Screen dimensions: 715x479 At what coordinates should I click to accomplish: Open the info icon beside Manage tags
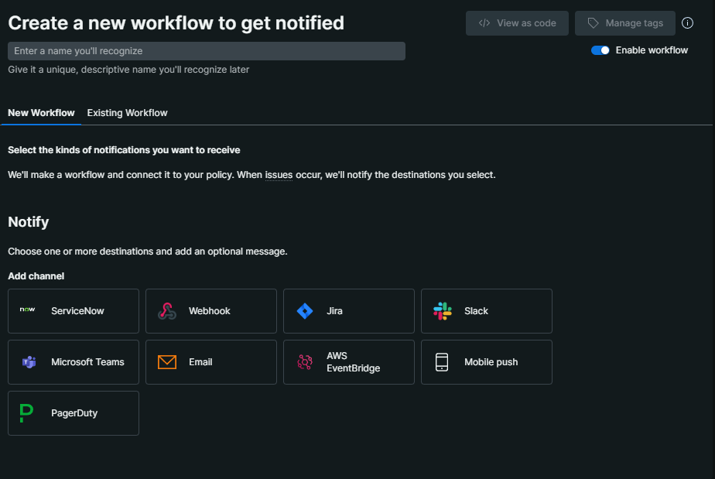pyautogui.click(x=687, y=23)
